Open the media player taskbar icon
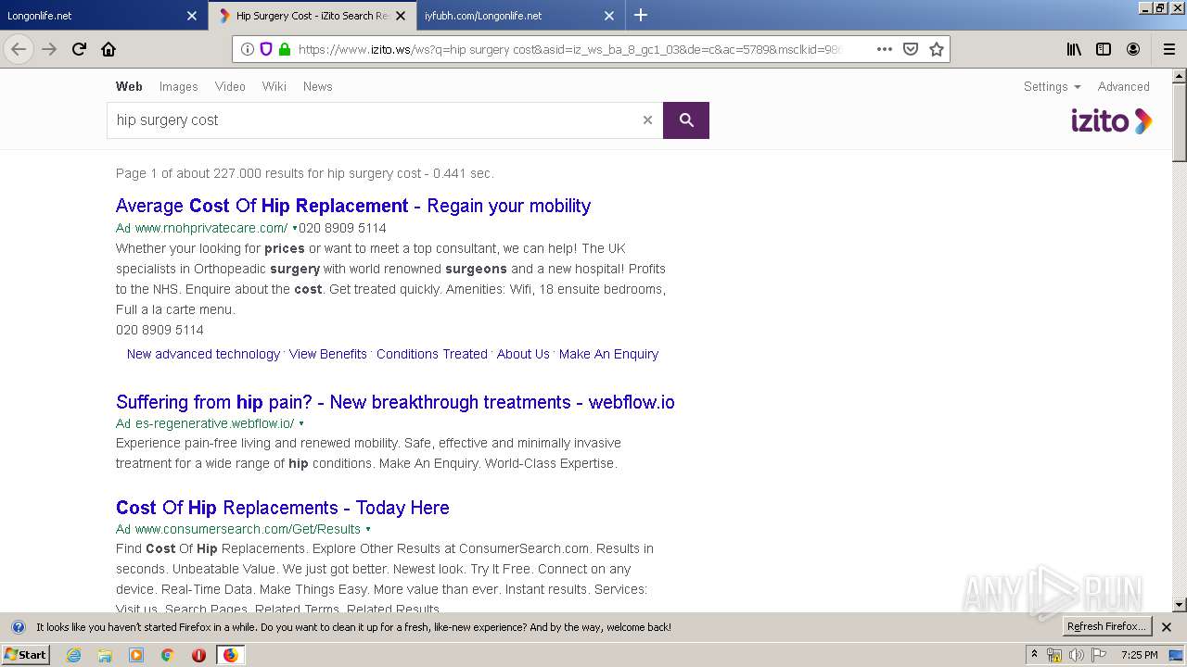The height and width of the screenshot is (667, 1187). click(136, 655)
